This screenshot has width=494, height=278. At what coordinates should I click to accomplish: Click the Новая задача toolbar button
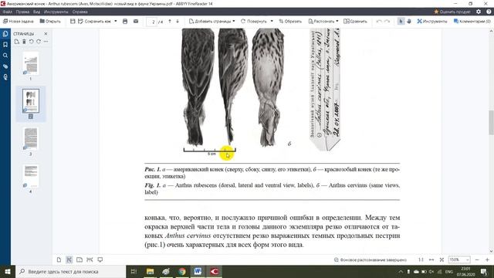[x=19, y=22]
